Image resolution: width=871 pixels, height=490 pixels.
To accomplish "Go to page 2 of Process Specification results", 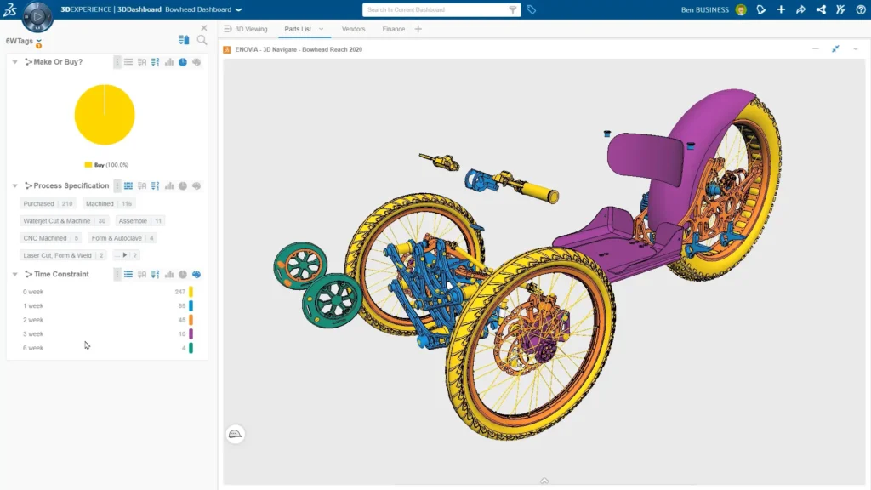I will tap(124, 254).
